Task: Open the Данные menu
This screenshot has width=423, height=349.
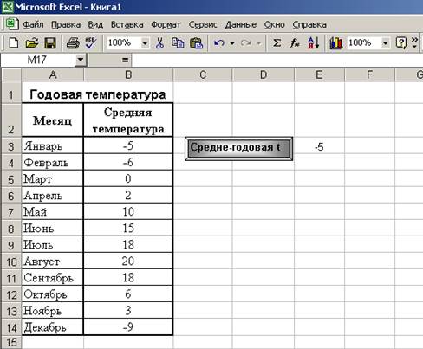Action: tap(241, 25)
